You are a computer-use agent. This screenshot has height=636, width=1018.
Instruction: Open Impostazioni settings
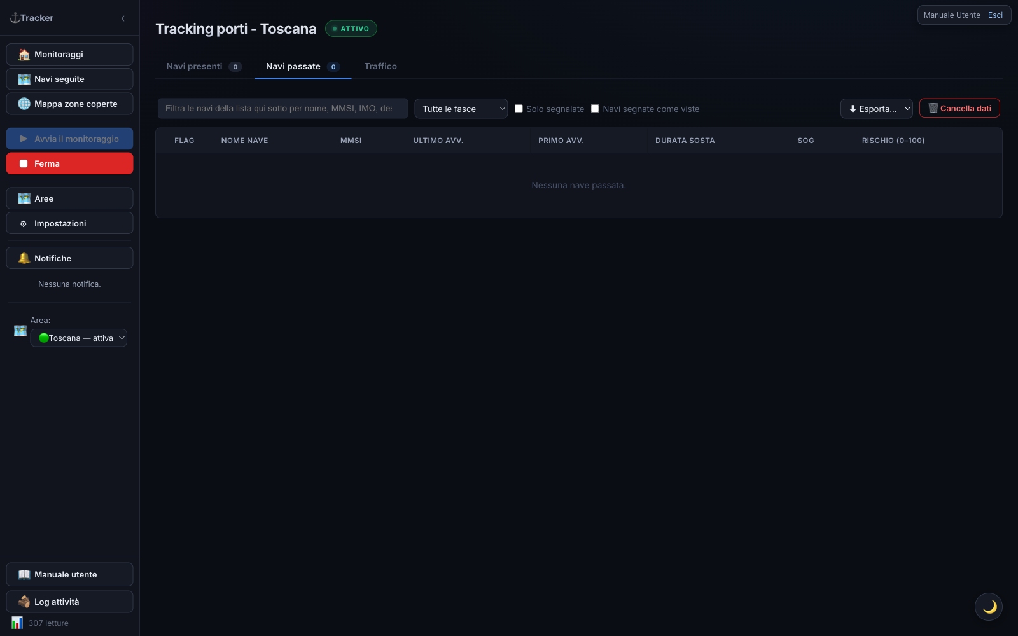tap(69, 223)
